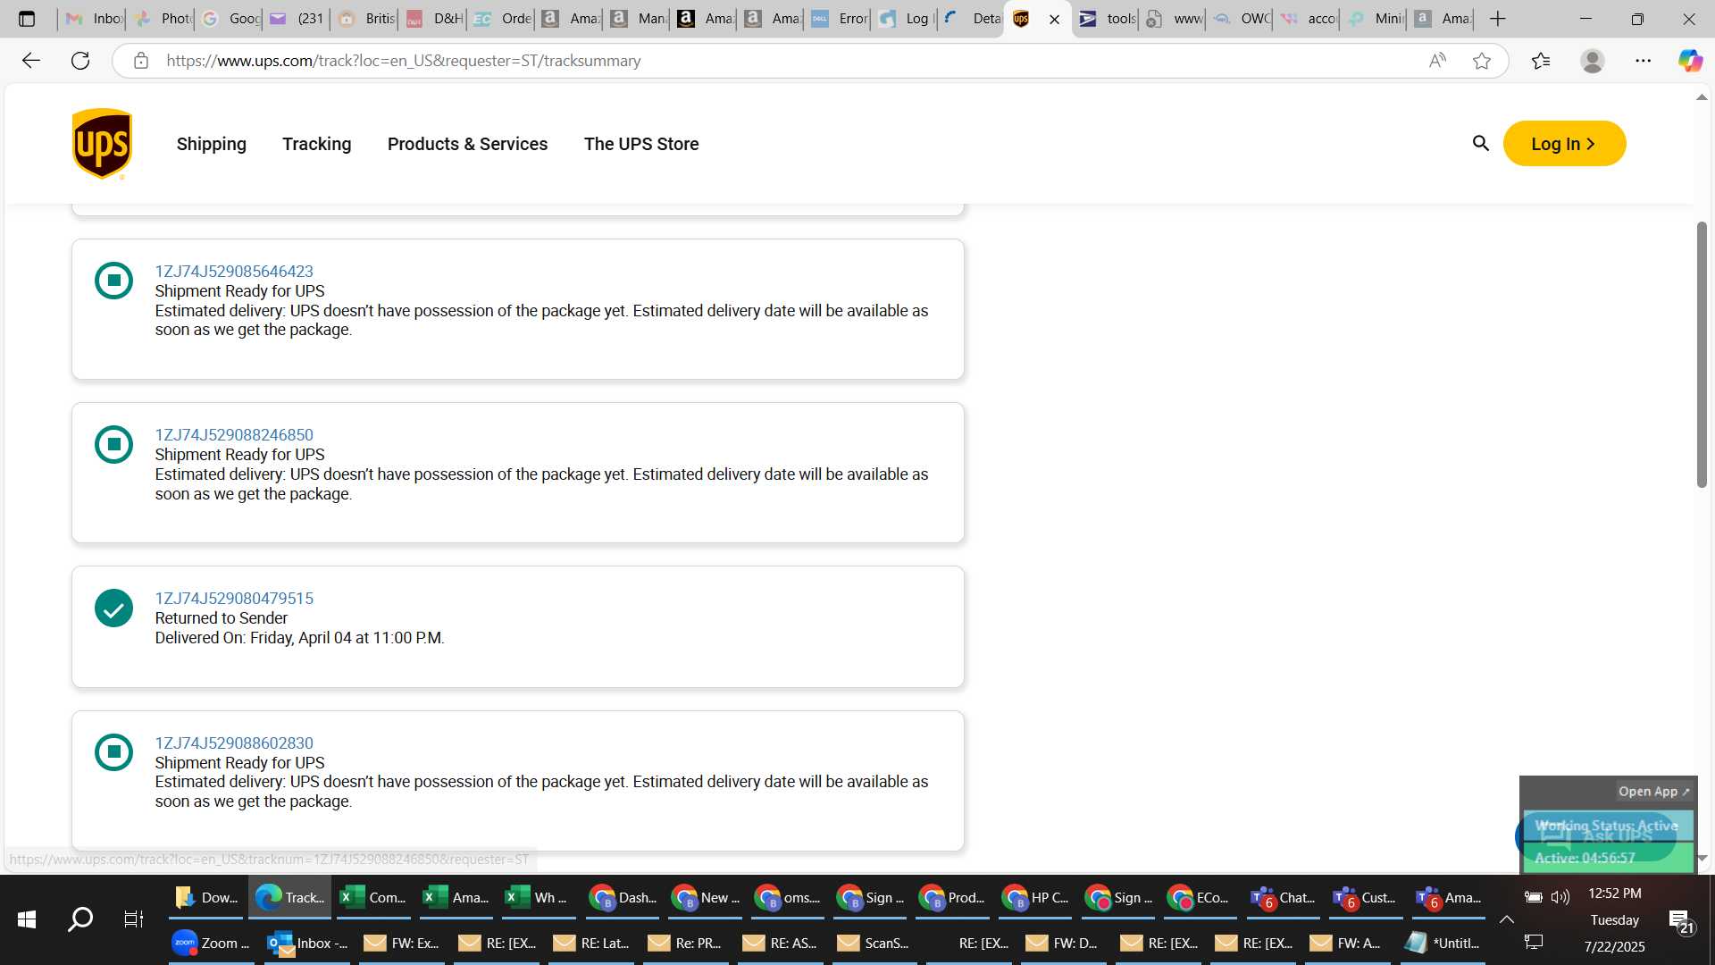Click the taskbar clock 12:52 PM
The height and width of the screenshot is (965, 1715).
[x=1614, y=894]
